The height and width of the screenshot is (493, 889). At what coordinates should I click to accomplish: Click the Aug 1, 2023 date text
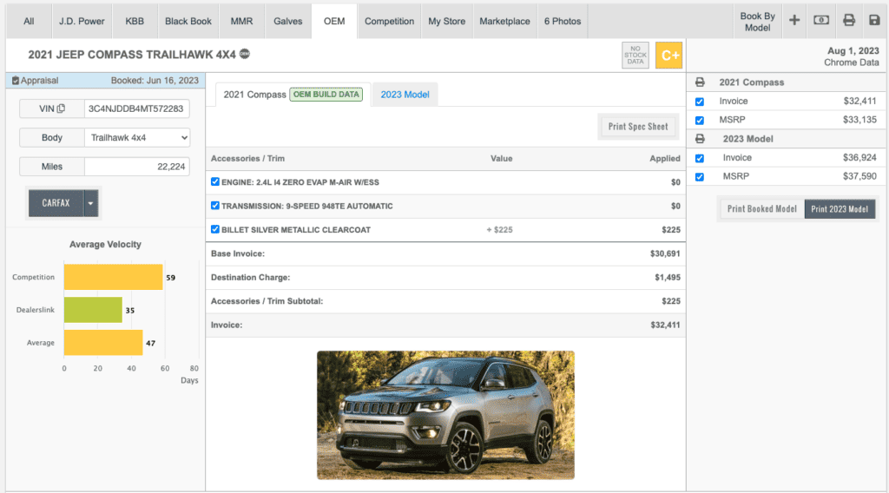853,50
